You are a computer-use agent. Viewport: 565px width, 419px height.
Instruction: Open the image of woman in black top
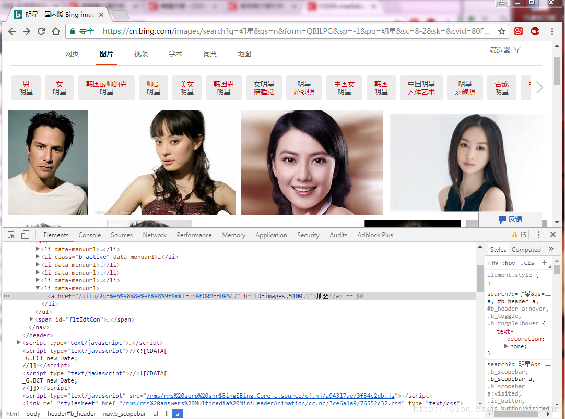click(x=467, y=163)
